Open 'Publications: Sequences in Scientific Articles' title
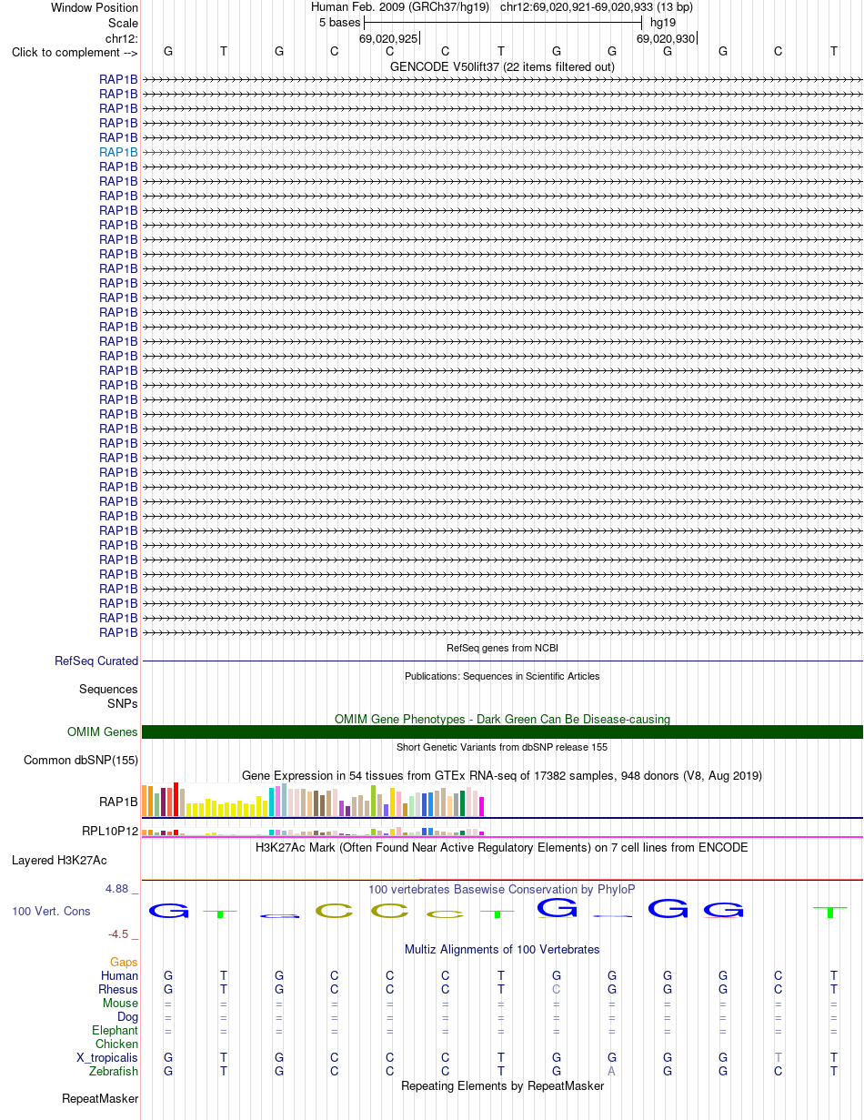The width and height of the screenshot is (864, 1120). pos(502,676)
